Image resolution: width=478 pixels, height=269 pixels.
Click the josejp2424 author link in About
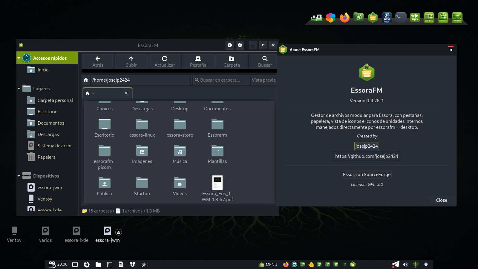[x=367, y=146]
